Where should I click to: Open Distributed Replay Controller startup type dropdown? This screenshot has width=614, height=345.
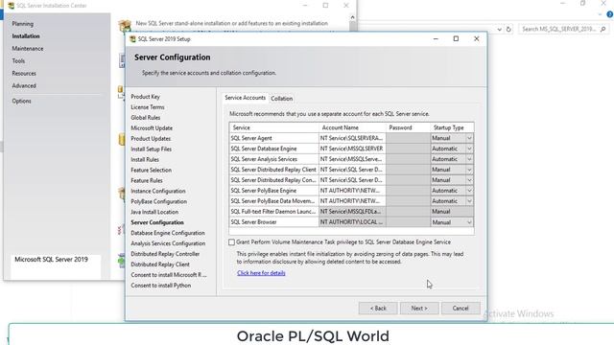pos(469,180)
